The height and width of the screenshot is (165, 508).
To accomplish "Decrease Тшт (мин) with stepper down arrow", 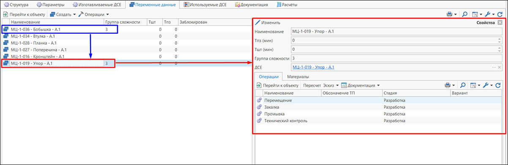I will tap(500, 51).
